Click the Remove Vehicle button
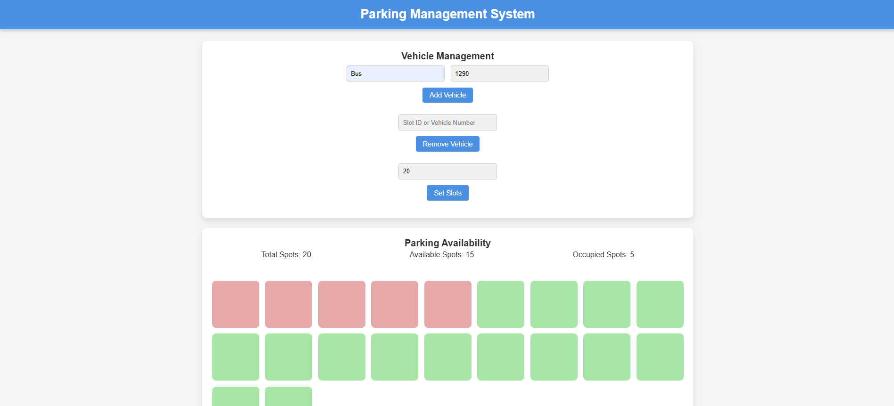The width and height of the screenshot is (894, 406). [x=447, y=144]
